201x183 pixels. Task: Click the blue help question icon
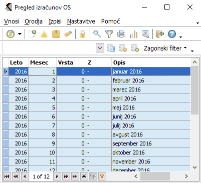[172, 34]
